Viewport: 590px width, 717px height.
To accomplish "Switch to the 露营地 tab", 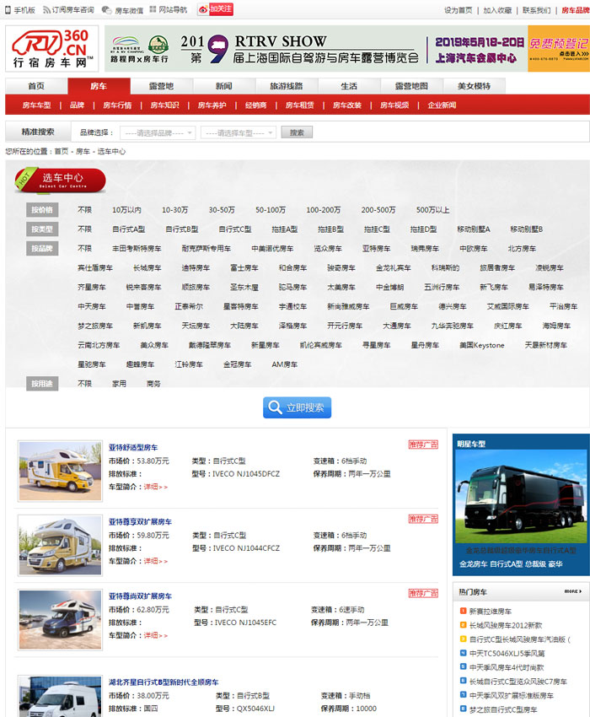I will pyautogui.click(x=161, y=86).
